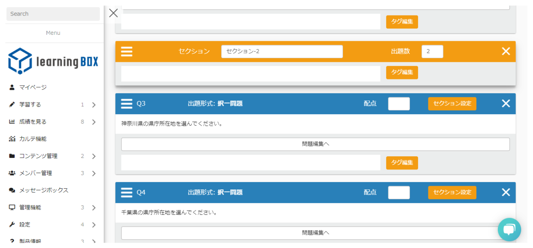Click the hamburger drag handle for Q4
Image resolution: width=533 pixels, height=248 pixels.
[x=127, y=192]
